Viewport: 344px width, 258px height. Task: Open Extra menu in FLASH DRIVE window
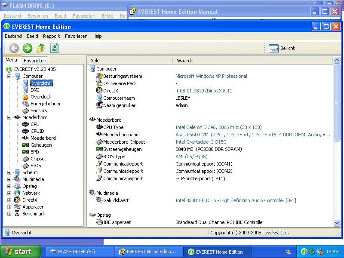tap(107, 16)
